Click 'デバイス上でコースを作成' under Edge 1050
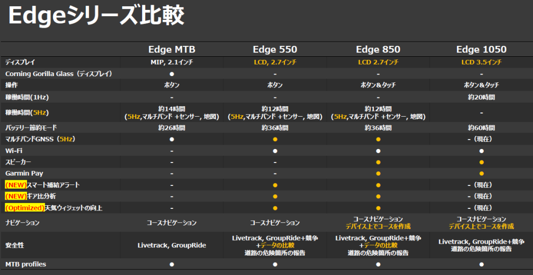The width and height of the screenshot is (533, 275). point(481,227)
